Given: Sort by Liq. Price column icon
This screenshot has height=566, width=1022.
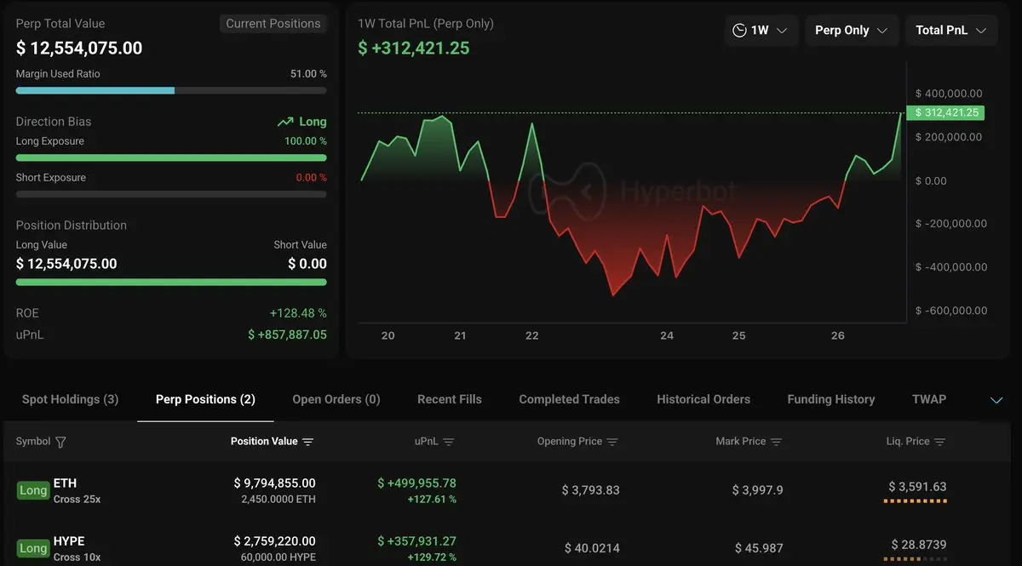Looking at the screenshot, I should (x=939, y=442).
